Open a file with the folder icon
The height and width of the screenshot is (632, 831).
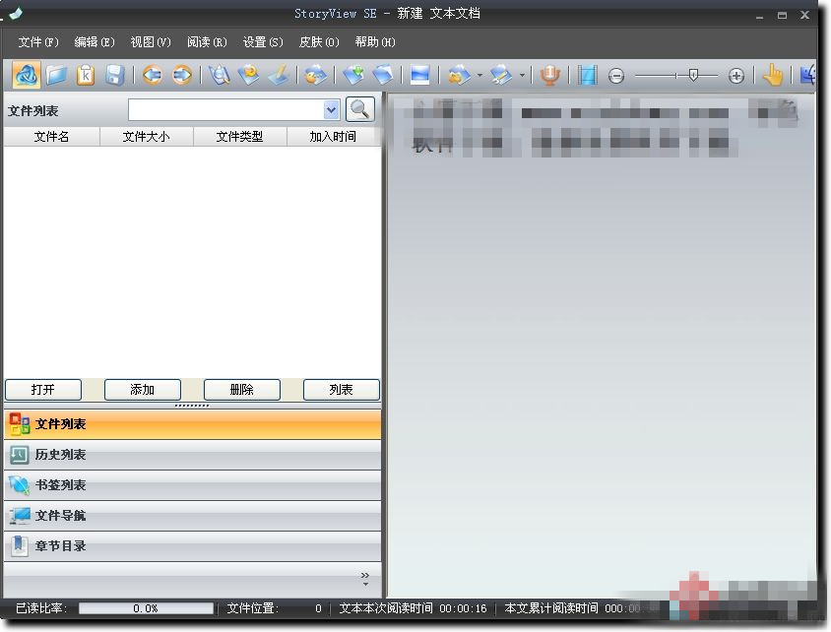coord(56,75)
